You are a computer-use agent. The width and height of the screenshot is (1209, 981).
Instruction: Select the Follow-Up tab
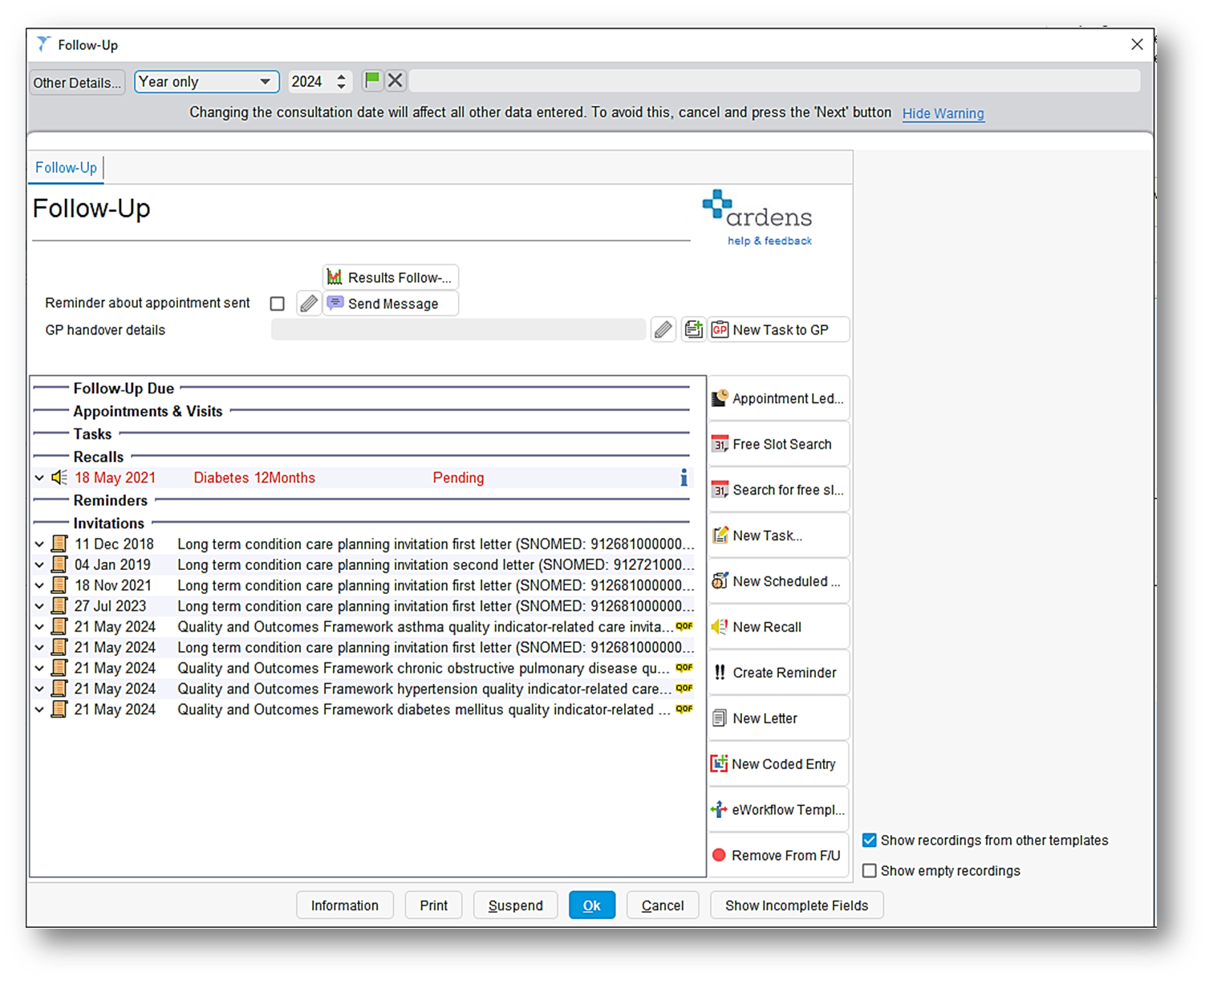(x=66, y=168)
